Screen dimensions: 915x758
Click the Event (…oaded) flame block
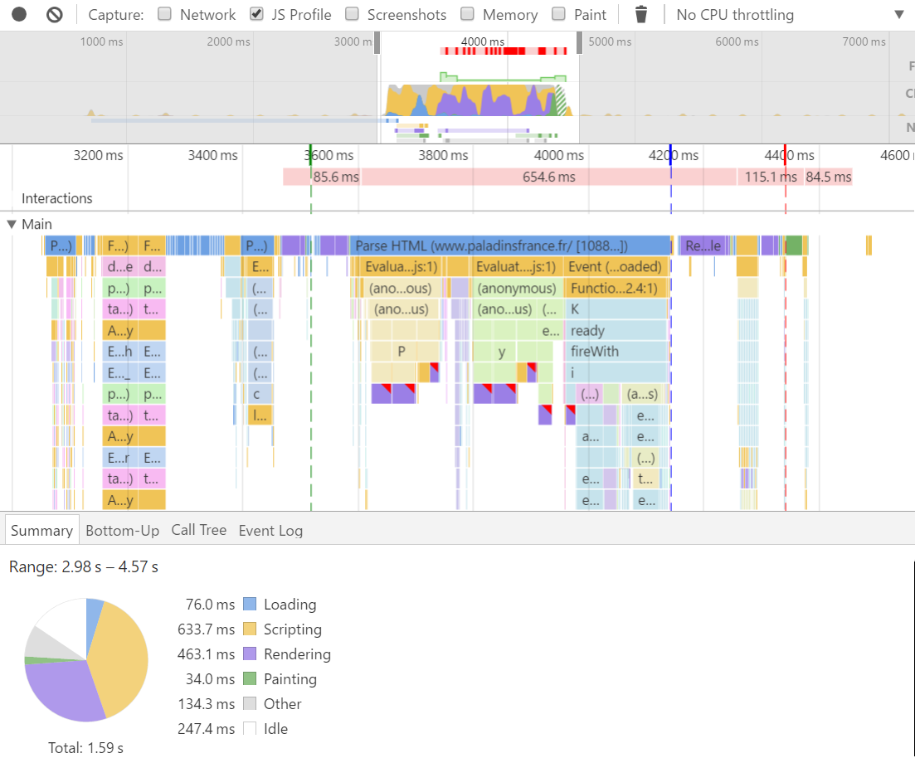tap(616, 266)
